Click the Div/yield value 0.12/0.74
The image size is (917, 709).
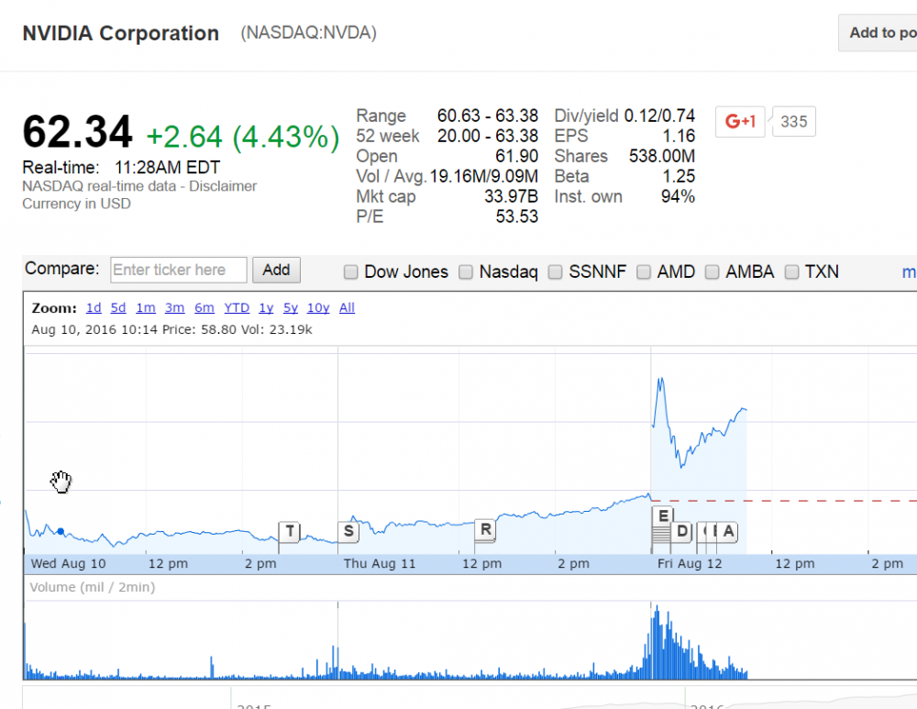click(x=659, y=116)
